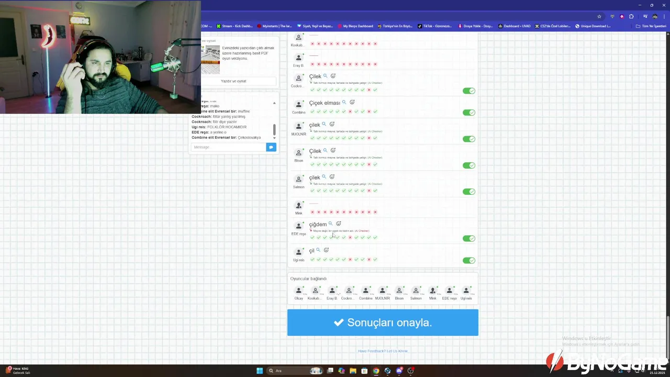Toggle approval switch for MJOLNIR's çilek

pos(468,139)
